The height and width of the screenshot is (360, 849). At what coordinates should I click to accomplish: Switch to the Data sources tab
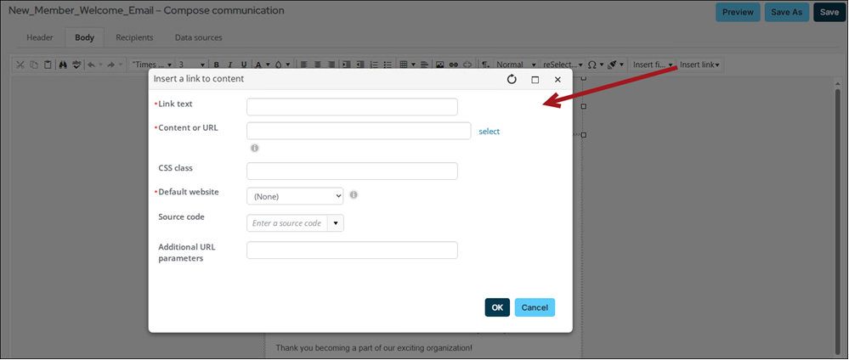(198, 37)
